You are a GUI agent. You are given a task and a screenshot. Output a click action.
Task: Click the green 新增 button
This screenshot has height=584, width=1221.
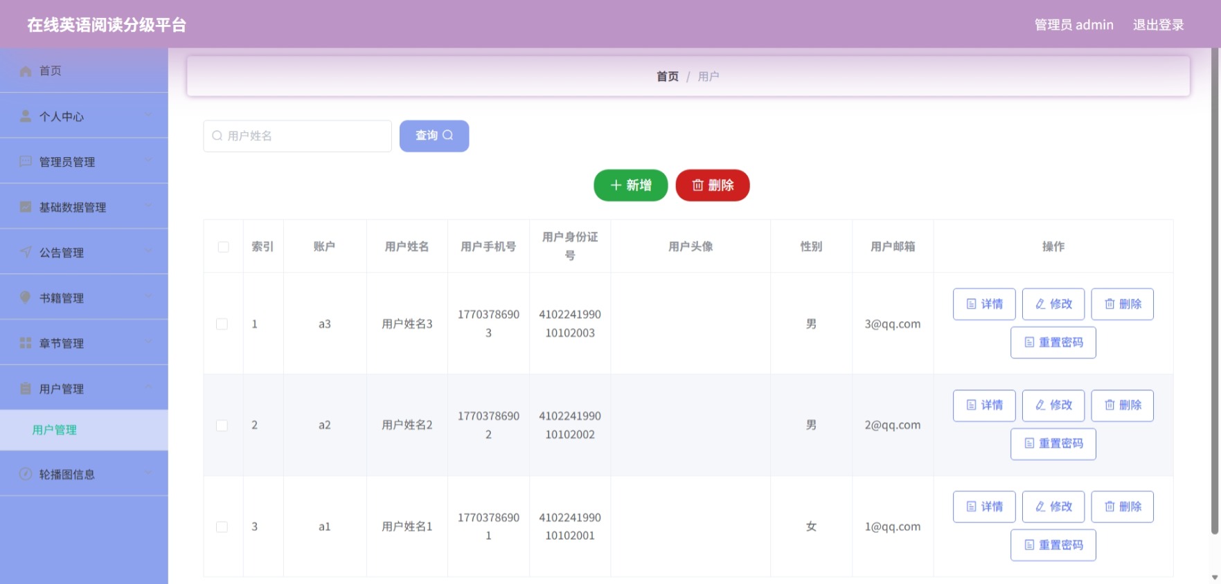pyautogui.click(x=630, y=185)
